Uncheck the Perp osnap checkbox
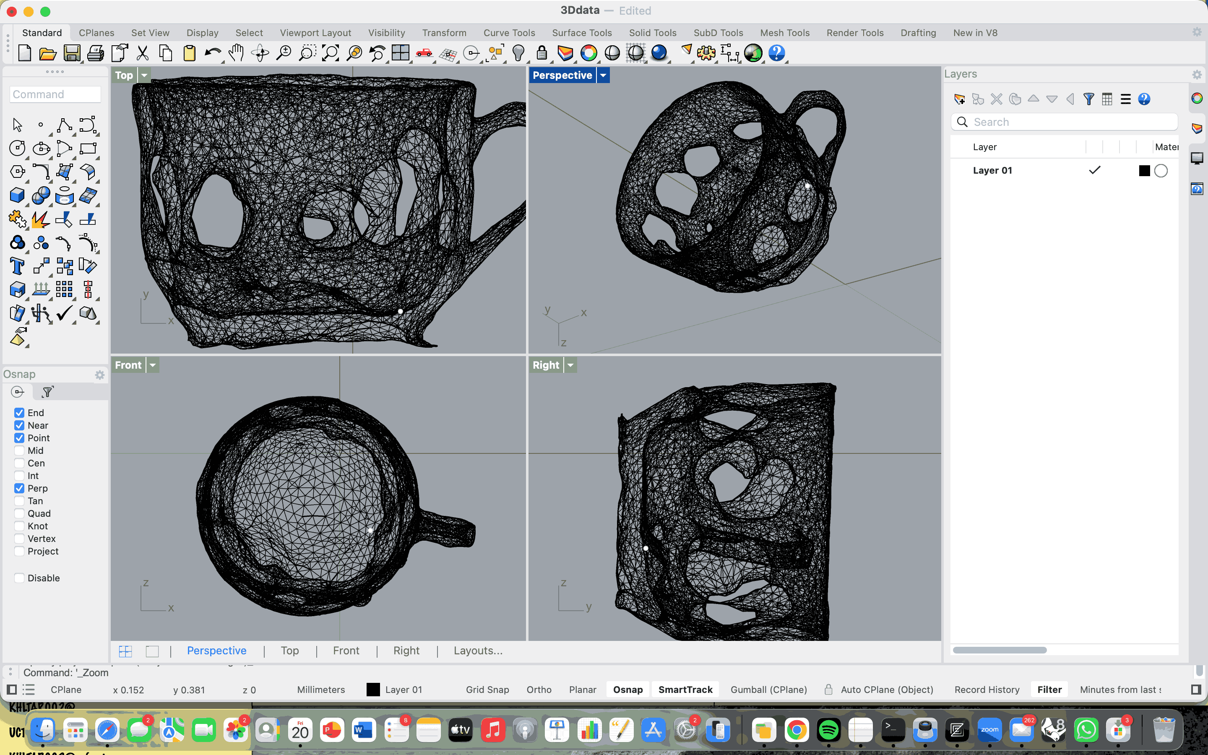The width and height of the screenshot is (1208, 755). [19, 488]
